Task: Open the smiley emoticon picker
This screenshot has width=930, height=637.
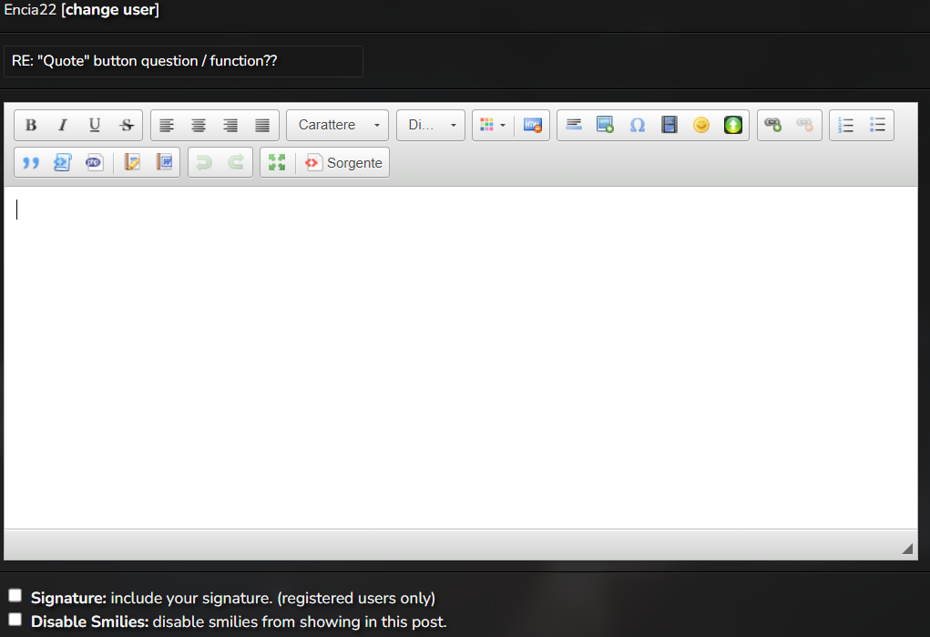Action: [701, 125]
